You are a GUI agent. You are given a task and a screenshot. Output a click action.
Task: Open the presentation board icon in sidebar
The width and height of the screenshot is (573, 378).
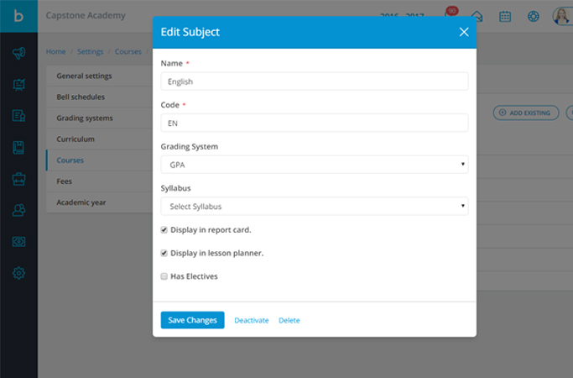(18, 85)
